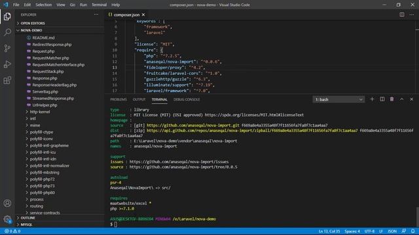The image size is (419, 235).
Task: Open the Explorer view in activity bar
Action: pyautogui.click(x=7, y=16)
